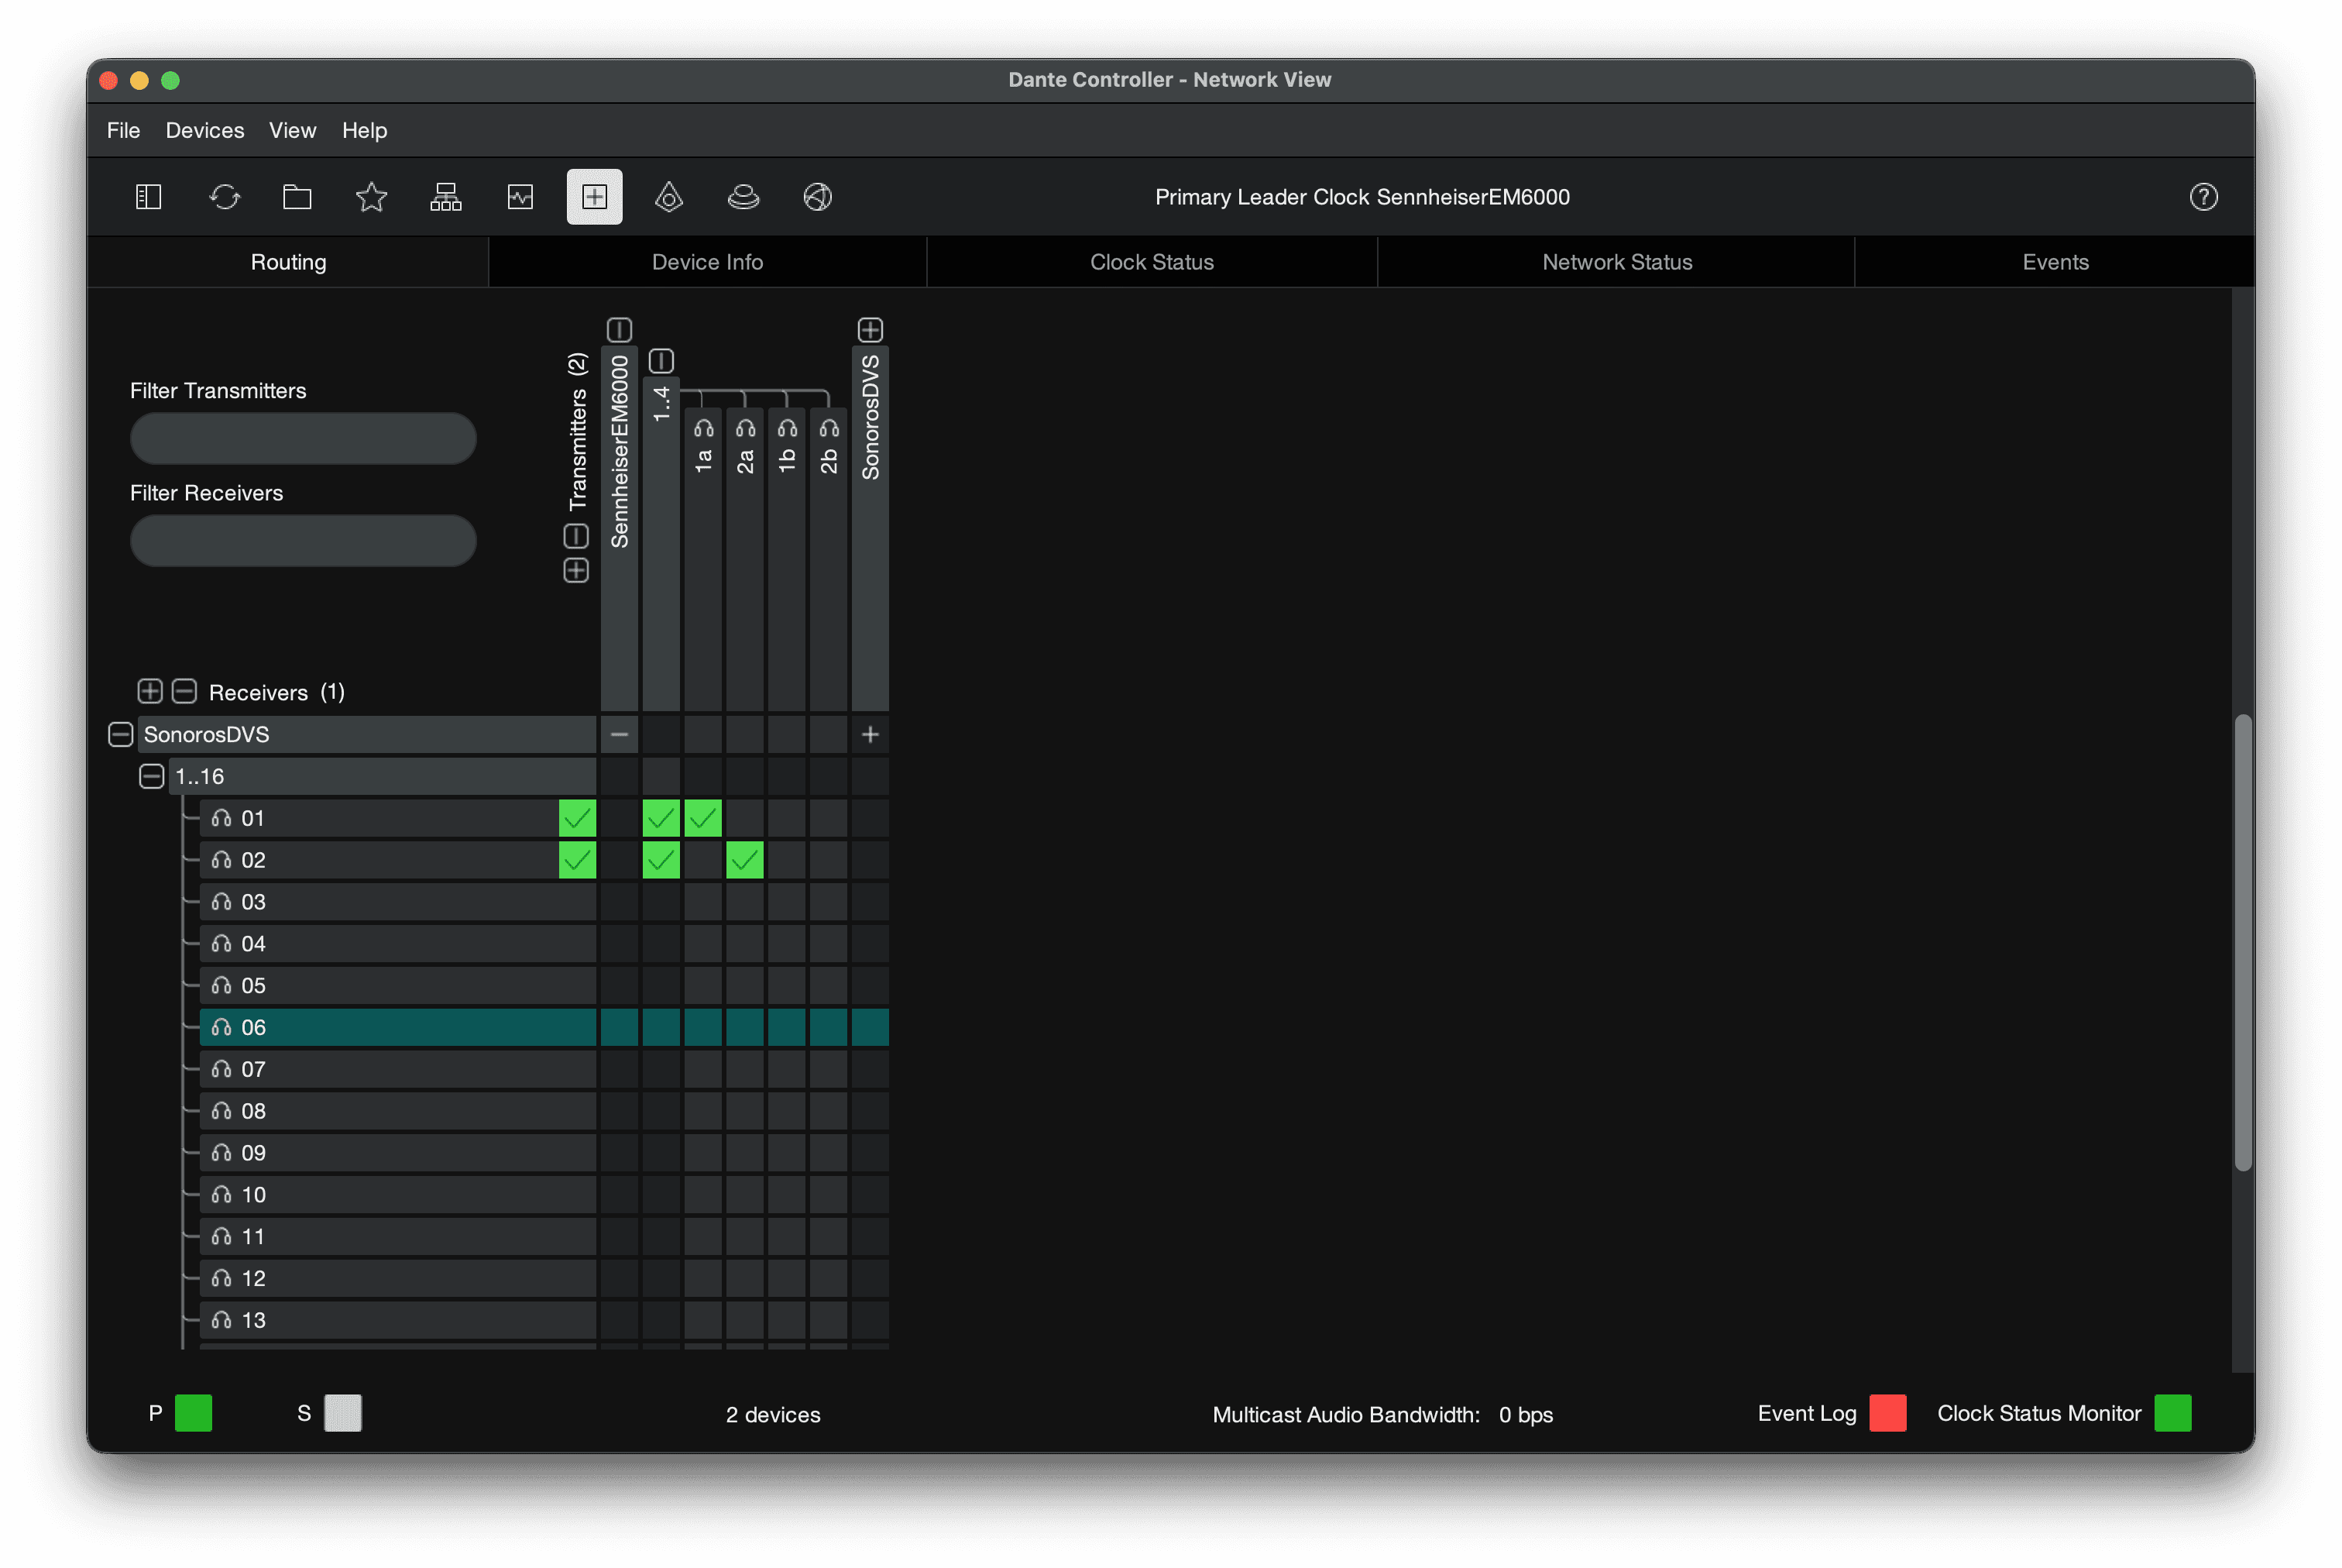This screenshot has height=1568, width=2342.
Task: Click row 01 tick in the 1..4 column
Action: pos(661,819)
